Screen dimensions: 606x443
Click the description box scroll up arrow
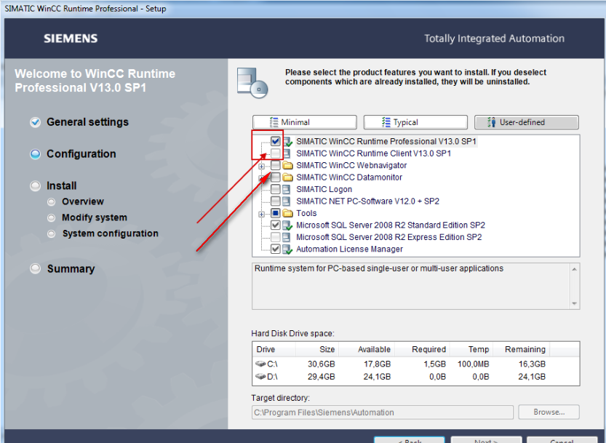[x=574, y=269]
